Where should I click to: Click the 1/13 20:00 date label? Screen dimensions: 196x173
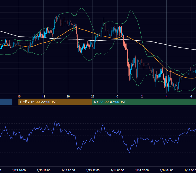pyautogui.click(x=68, y=170)
